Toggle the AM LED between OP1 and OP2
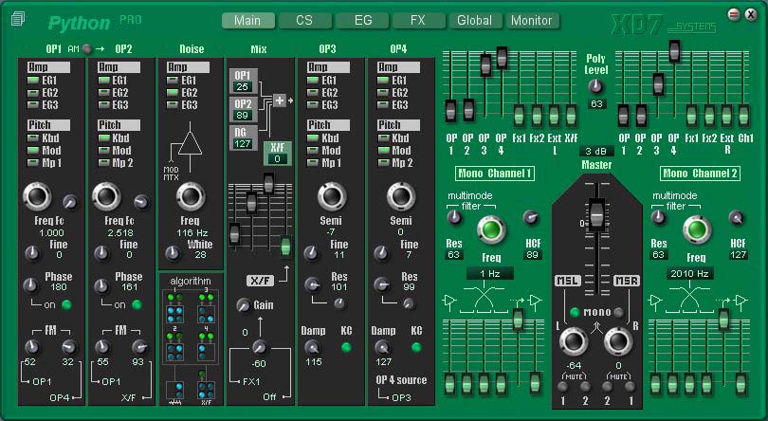Viewport: 768px width, 421px height. (x=86, y=49)
